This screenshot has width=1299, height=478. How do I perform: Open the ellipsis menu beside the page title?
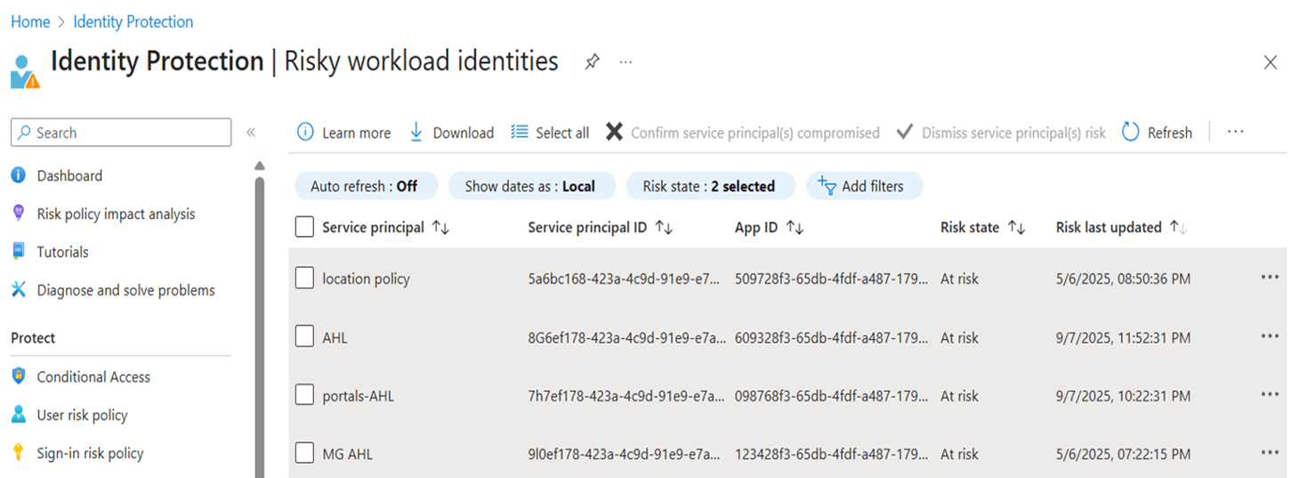tap(626, 62)
